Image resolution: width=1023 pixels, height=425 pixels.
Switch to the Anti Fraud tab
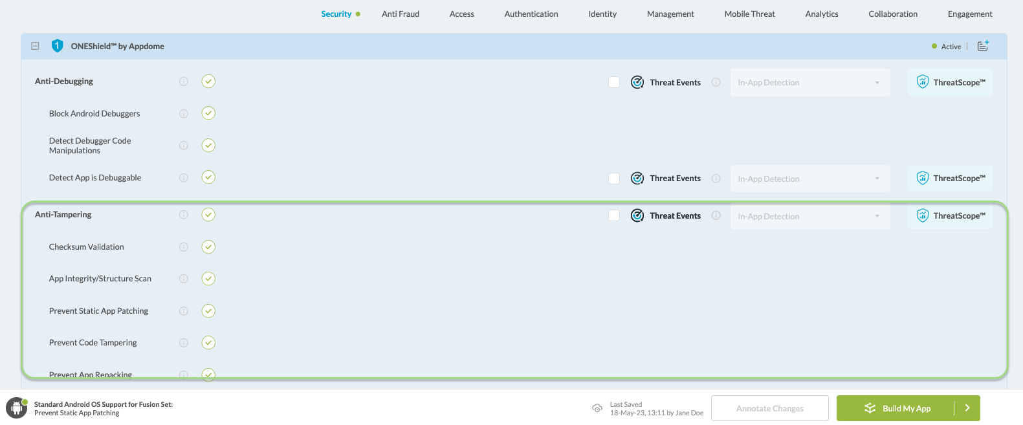(401, 14)
